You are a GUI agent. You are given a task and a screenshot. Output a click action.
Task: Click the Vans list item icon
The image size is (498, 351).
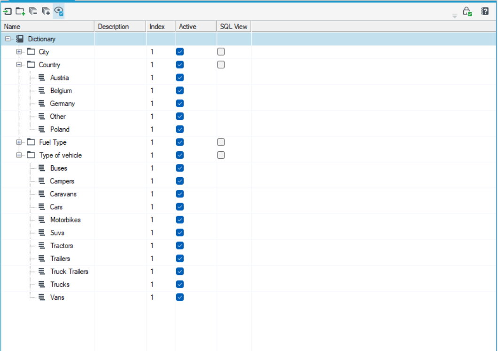42,297
